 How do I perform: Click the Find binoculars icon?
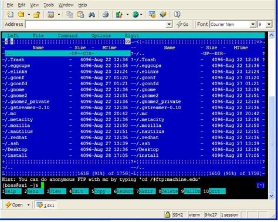91,15
